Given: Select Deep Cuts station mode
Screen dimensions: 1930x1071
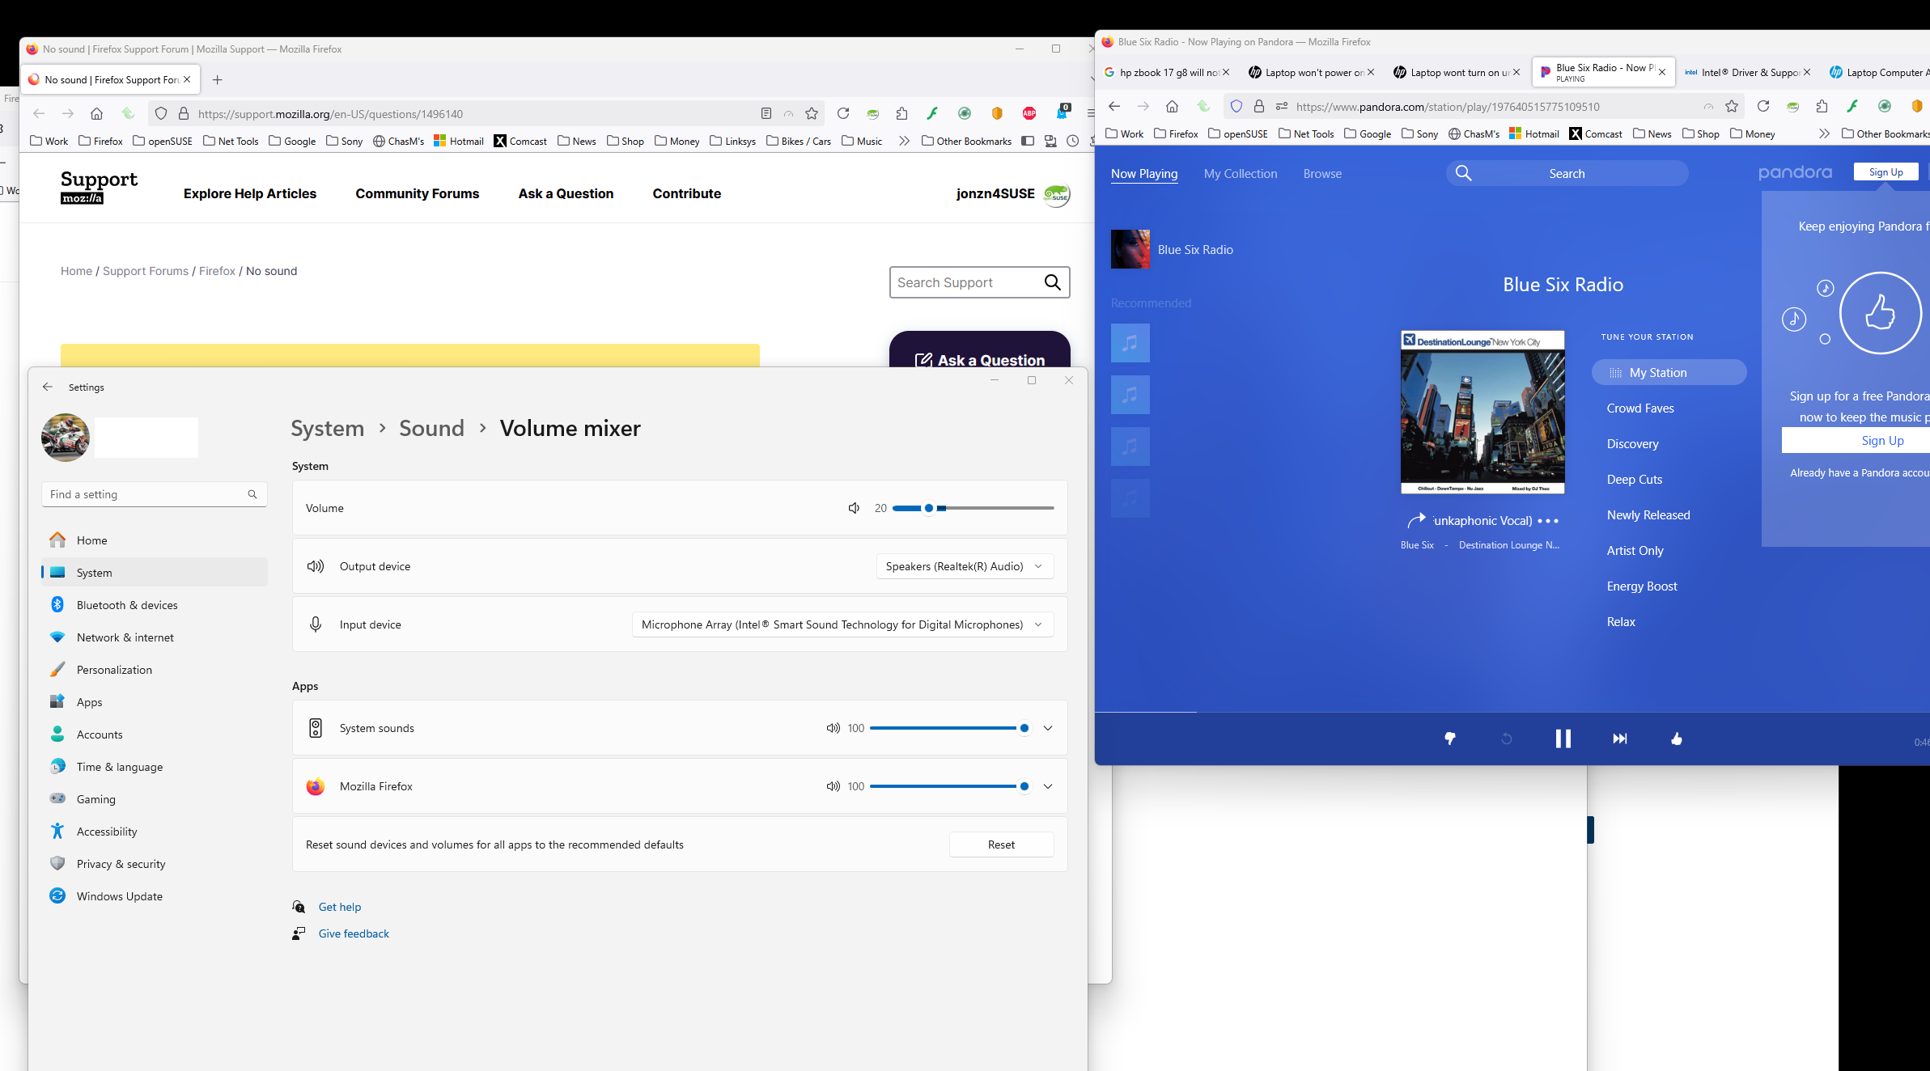Looking at the screenshot, I should point(1634,480).
